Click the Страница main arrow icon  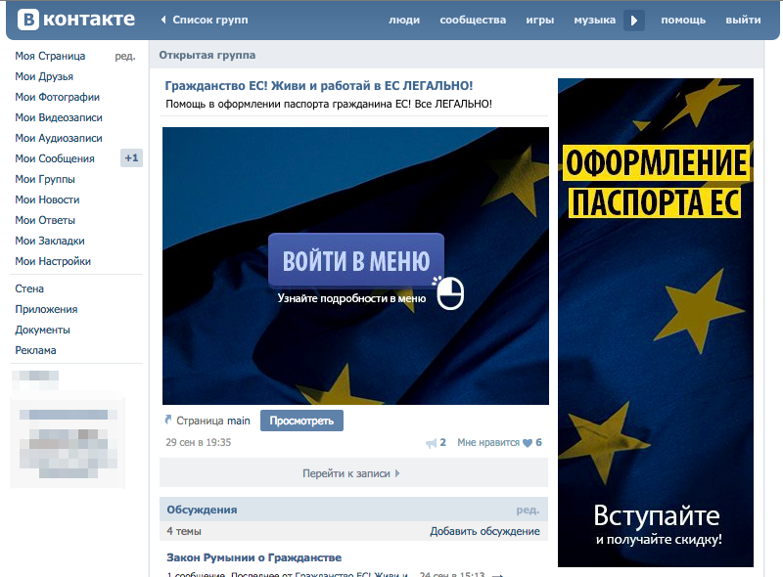[168, 420]
